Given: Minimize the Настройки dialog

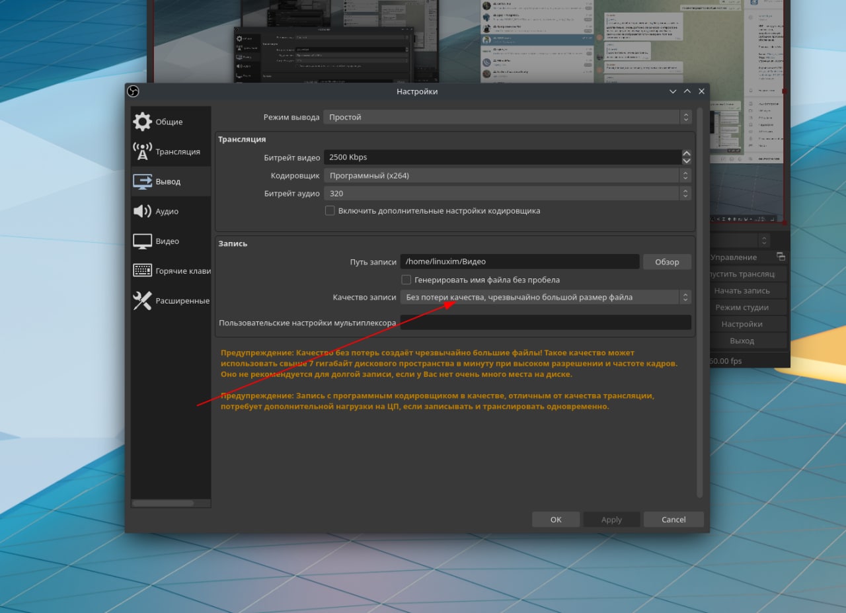Looking at the screenshot, I should 673,91.
